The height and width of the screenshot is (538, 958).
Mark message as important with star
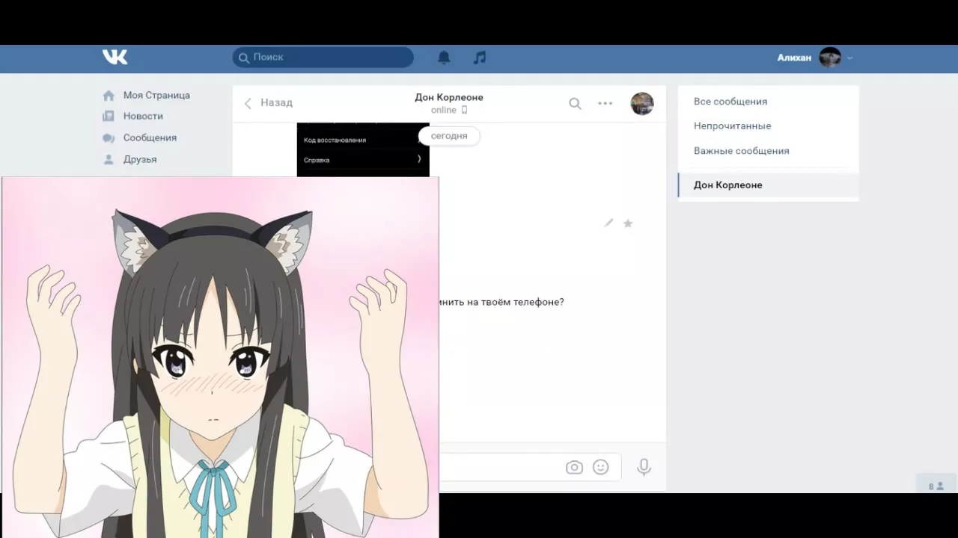pyautogui.click(x=628, y=223)
